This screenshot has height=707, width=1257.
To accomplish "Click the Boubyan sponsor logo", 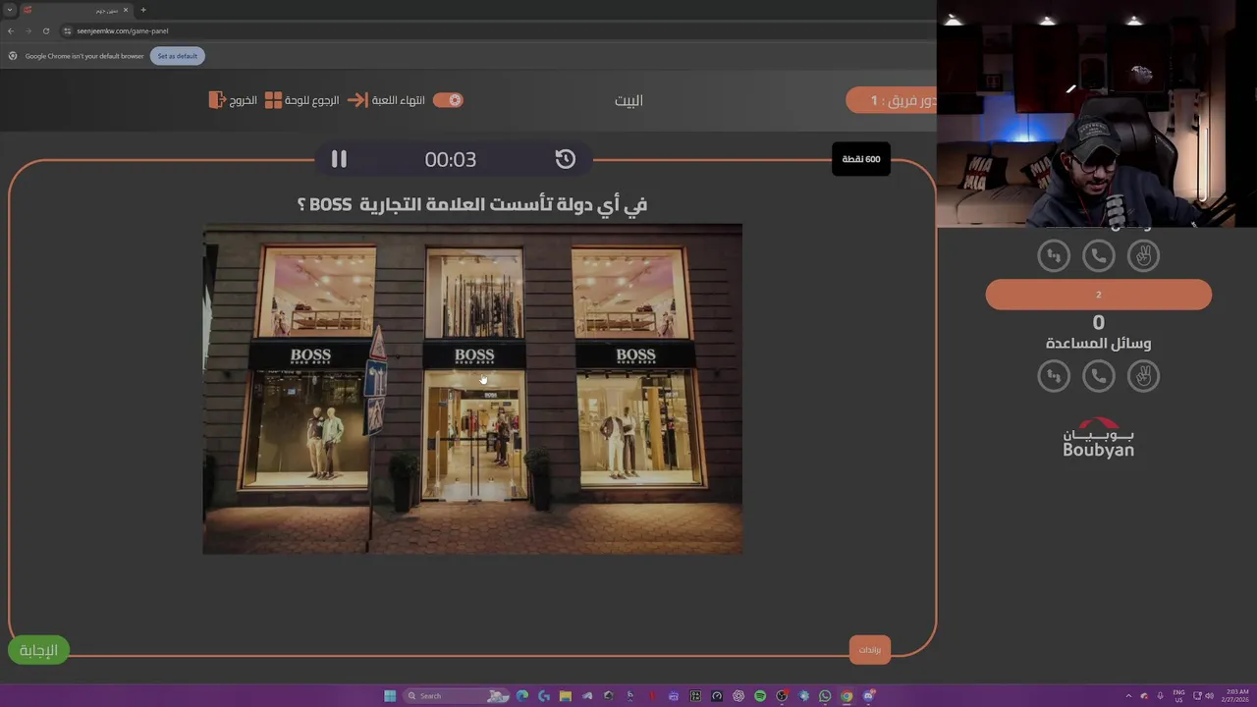I will click(x=1099, y=438).
